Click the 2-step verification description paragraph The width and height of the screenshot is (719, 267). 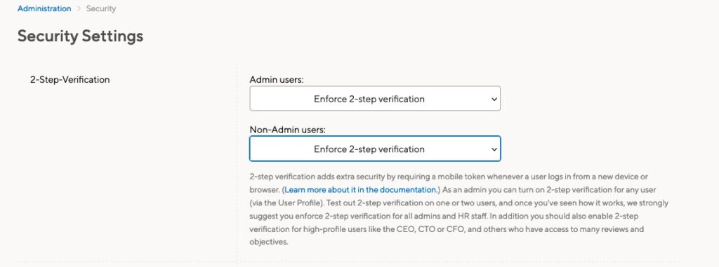[x=459, y=209]
